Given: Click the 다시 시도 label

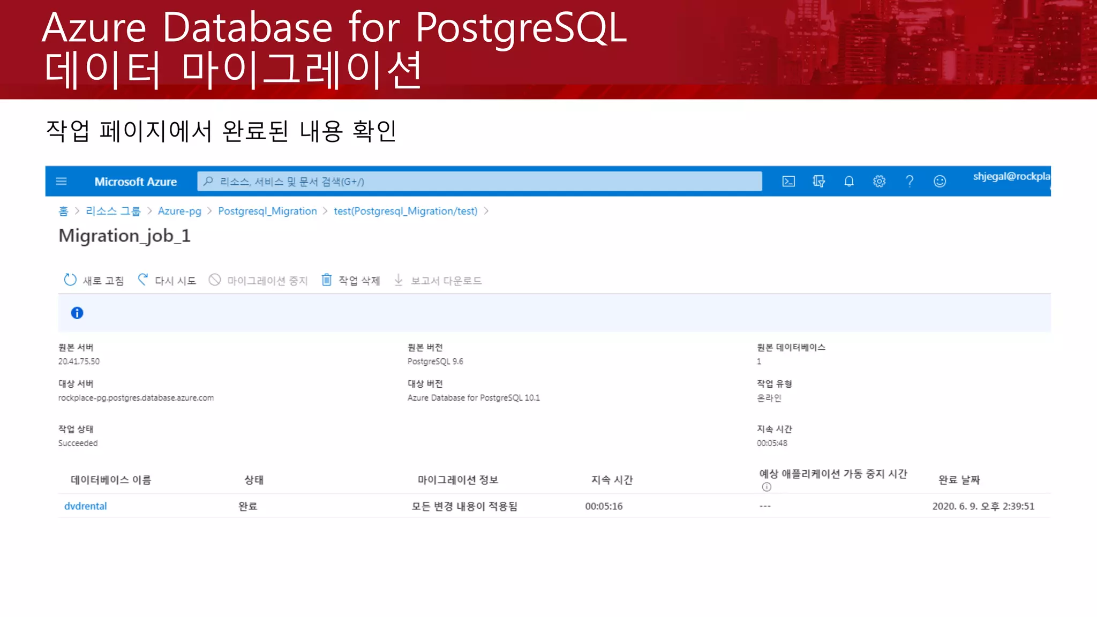Looking at the screenshot, I should [176, 281].
